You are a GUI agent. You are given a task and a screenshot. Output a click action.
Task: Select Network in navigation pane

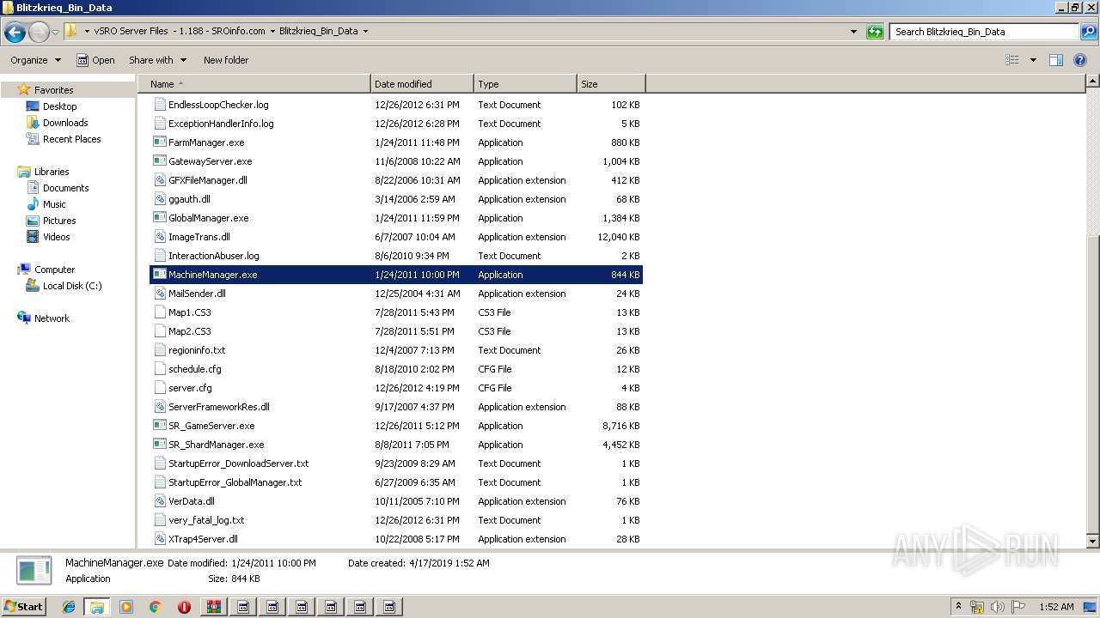tap(52, 318)
